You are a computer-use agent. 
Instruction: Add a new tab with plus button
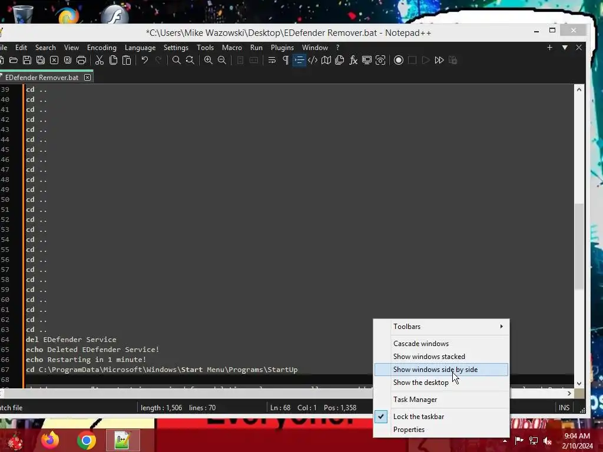[x=549, y=47]
